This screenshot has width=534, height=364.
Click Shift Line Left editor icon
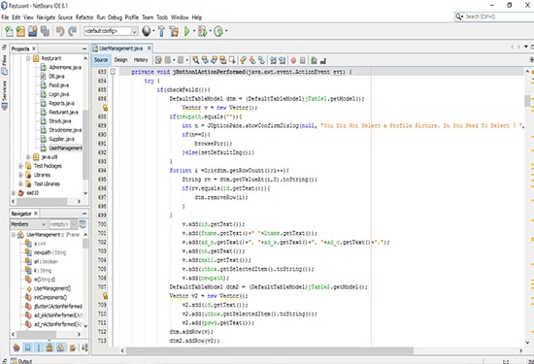coord(273,60)
